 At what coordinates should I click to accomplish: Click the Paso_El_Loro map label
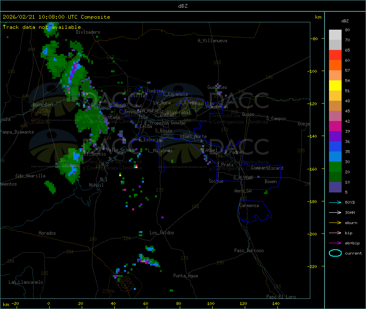click(x=281, y=297)
